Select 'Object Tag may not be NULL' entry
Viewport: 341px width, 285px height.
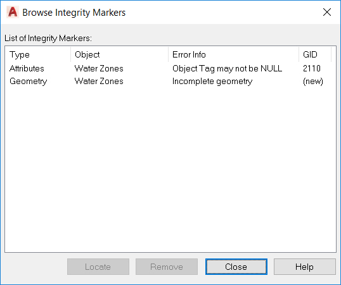[228, 68]
